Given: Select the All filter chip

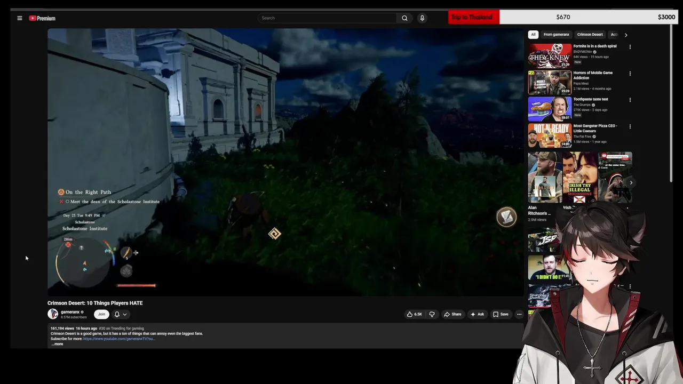Looking at the screenshot, I should (533, 35).
